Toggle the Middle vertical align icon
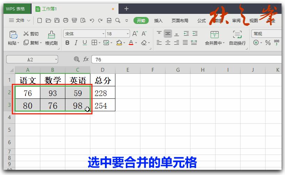 pos(168,34)
